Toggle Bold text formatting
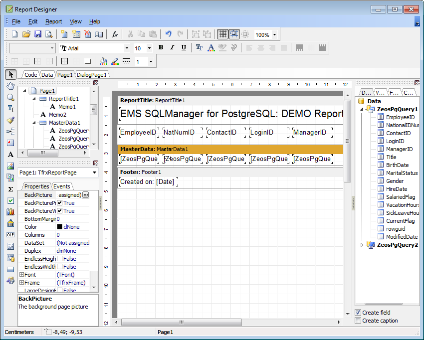 pyautogui.click(x=160, y=47)
